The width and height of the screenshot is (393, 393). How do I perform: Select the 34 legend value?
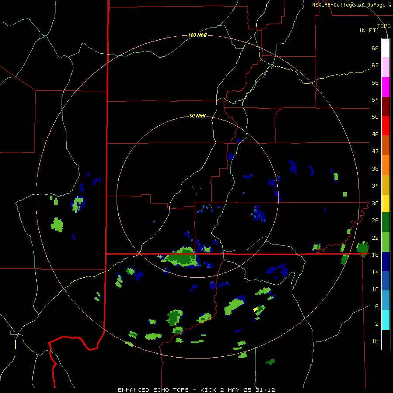375,186
